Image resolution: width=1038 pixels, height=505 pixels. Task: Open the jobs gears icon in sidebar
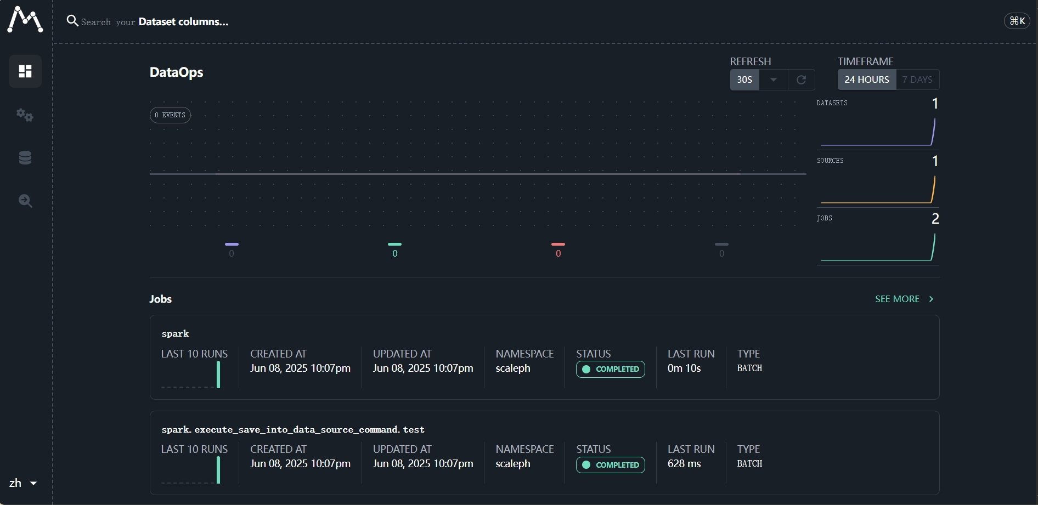[25, 115]
